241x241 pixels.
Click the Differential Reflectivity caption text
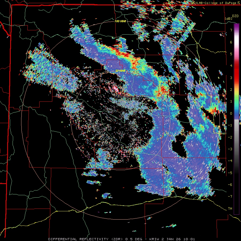pyautogui.click(x=122, y=239)
